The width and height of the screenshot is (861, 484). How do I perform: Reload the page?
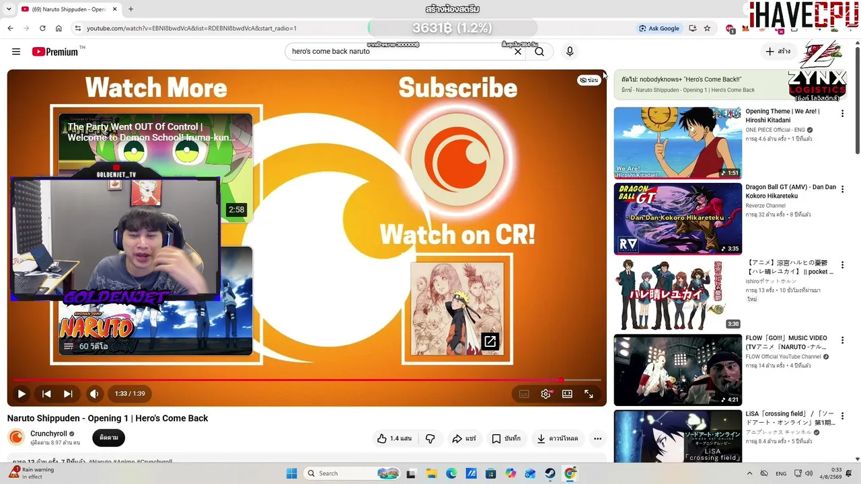pos(42,28)
